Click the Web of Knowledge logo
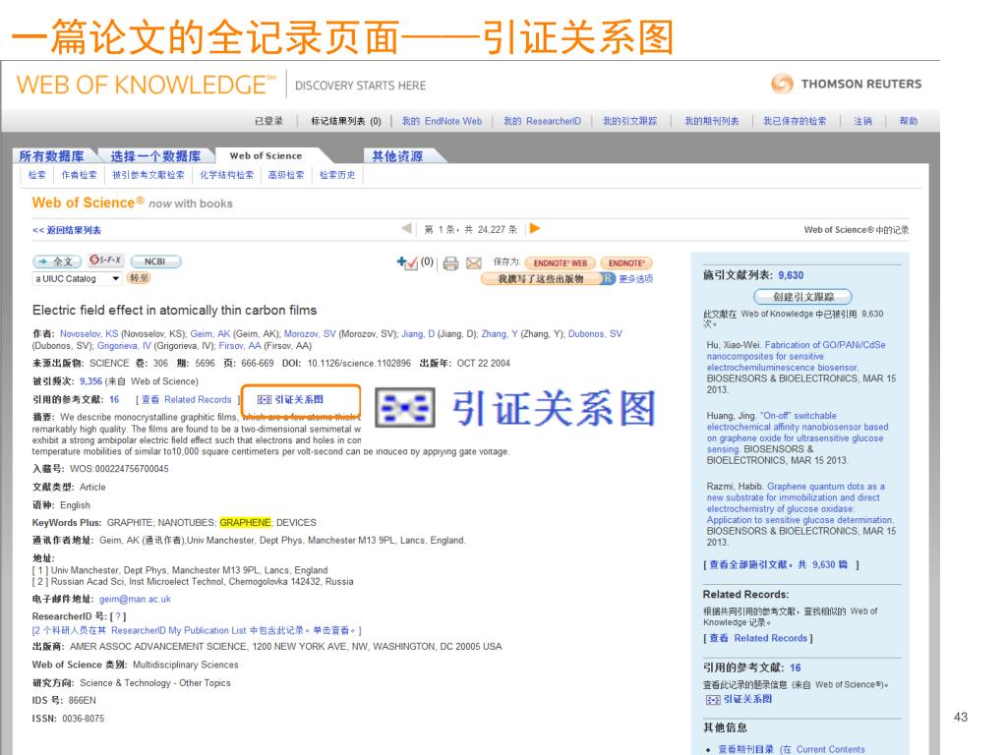The width and height of the screenshot is (1007, 755). point(146,85)
